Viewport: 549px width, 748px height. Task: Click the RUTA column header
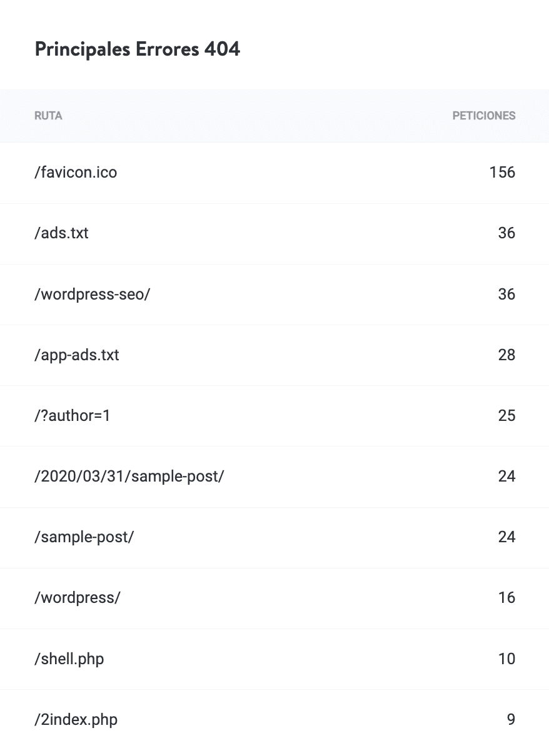tap(48, 116)
